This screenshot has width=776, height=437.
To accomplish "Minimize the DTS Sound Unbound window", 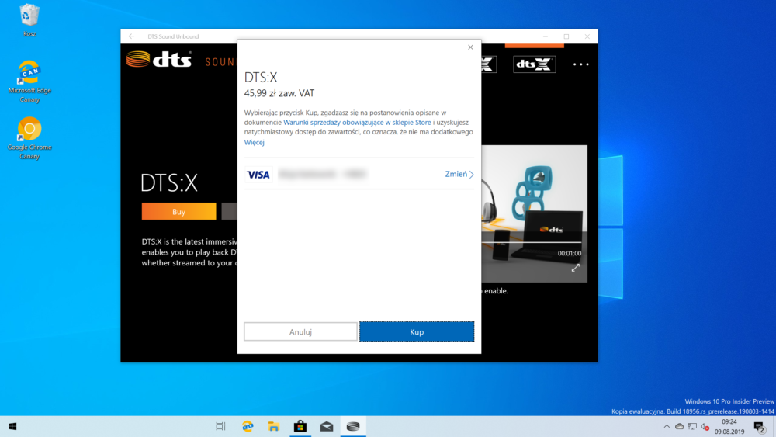I will point(546,36).
